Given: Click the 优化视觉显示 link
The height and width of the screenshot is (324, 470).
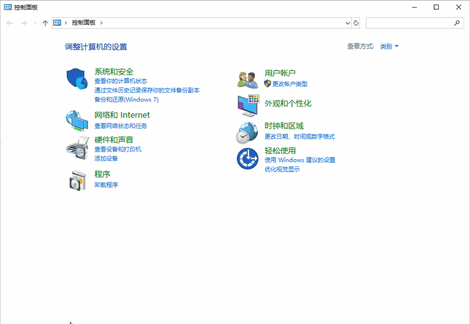Looking at the screenshot, I should (x=282, y=169).
